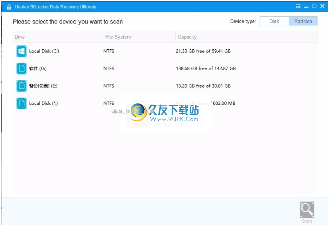The height and width of the screenshot is (225, 332).
Task: Click NTFS in the 软件 (D:) row
Action: (109, 68)
